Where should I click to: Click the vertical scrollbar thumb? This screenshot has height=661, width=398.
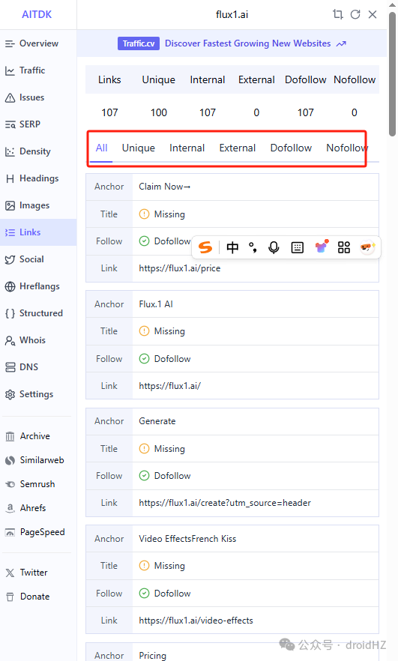pyautogui.click(x=393, y=73)
